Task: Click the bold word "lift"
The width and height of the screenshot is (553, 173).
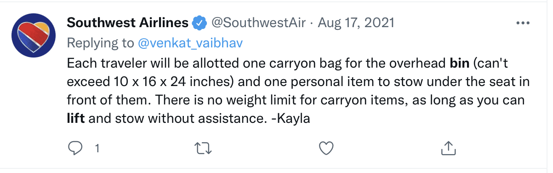Action: click(x=76, y=118)
